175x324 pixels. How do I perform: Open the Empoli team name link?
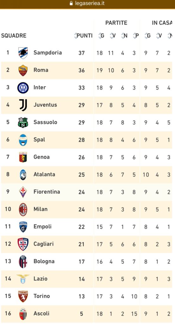pyautogui.click(x=42, y=227)
